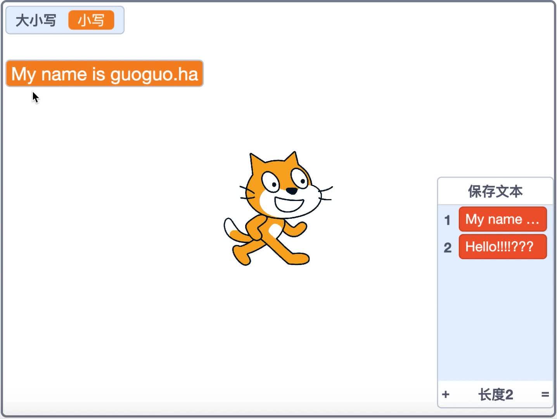Click the 大小写 variable label
This screenshot has height=419, width=557.
(36, 20)
